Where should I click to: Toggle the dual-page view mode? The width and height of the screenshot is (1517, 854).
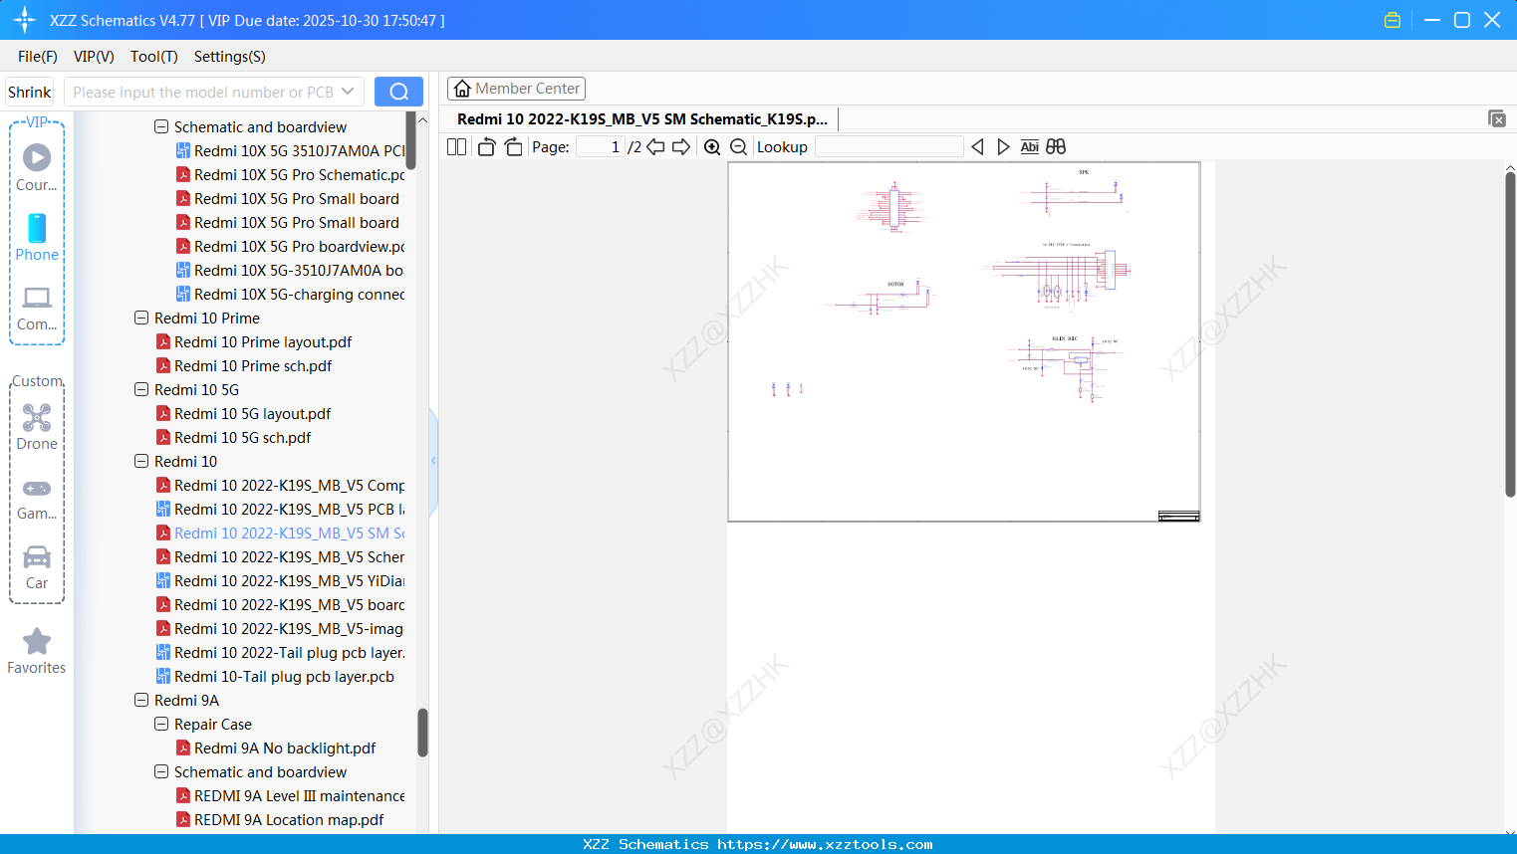(x=456, y=146)
